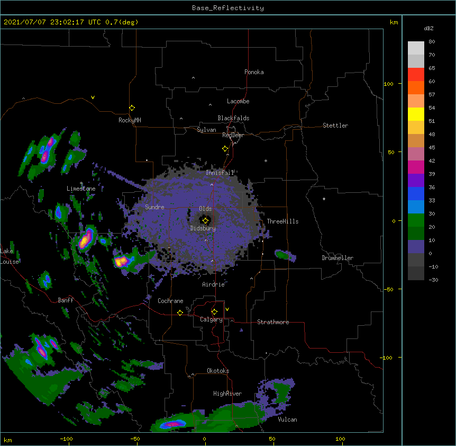Image resolution: width=456 pixels, height=446 pixels.
Task: Select the ThreeHills label
Action: [282, 221]
